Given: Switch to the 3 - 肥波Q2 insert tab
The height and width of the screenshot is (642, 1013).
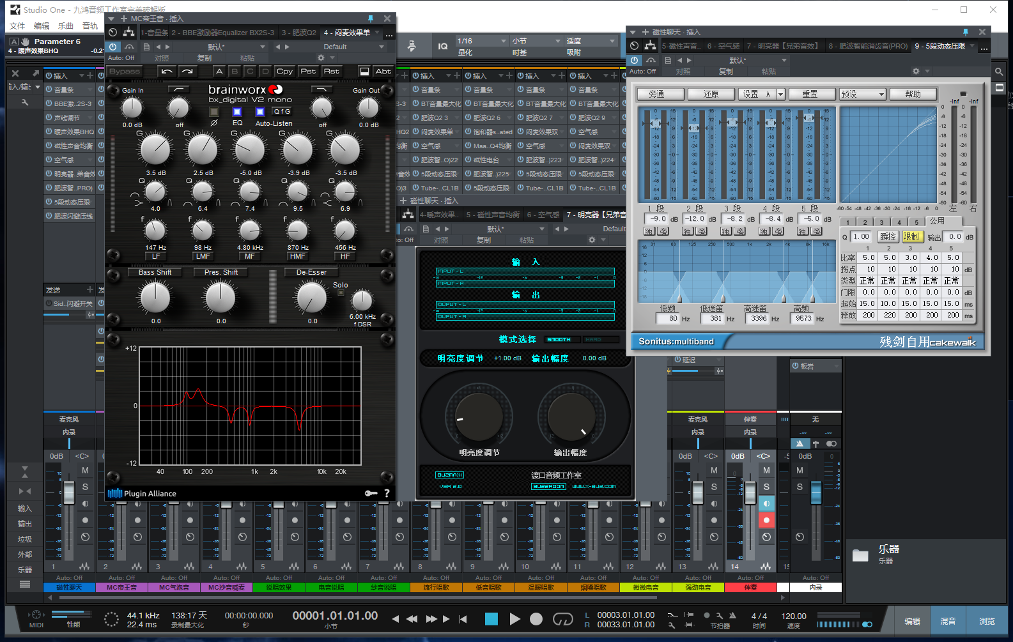Looking at the screenshot, I should [298, 33].
